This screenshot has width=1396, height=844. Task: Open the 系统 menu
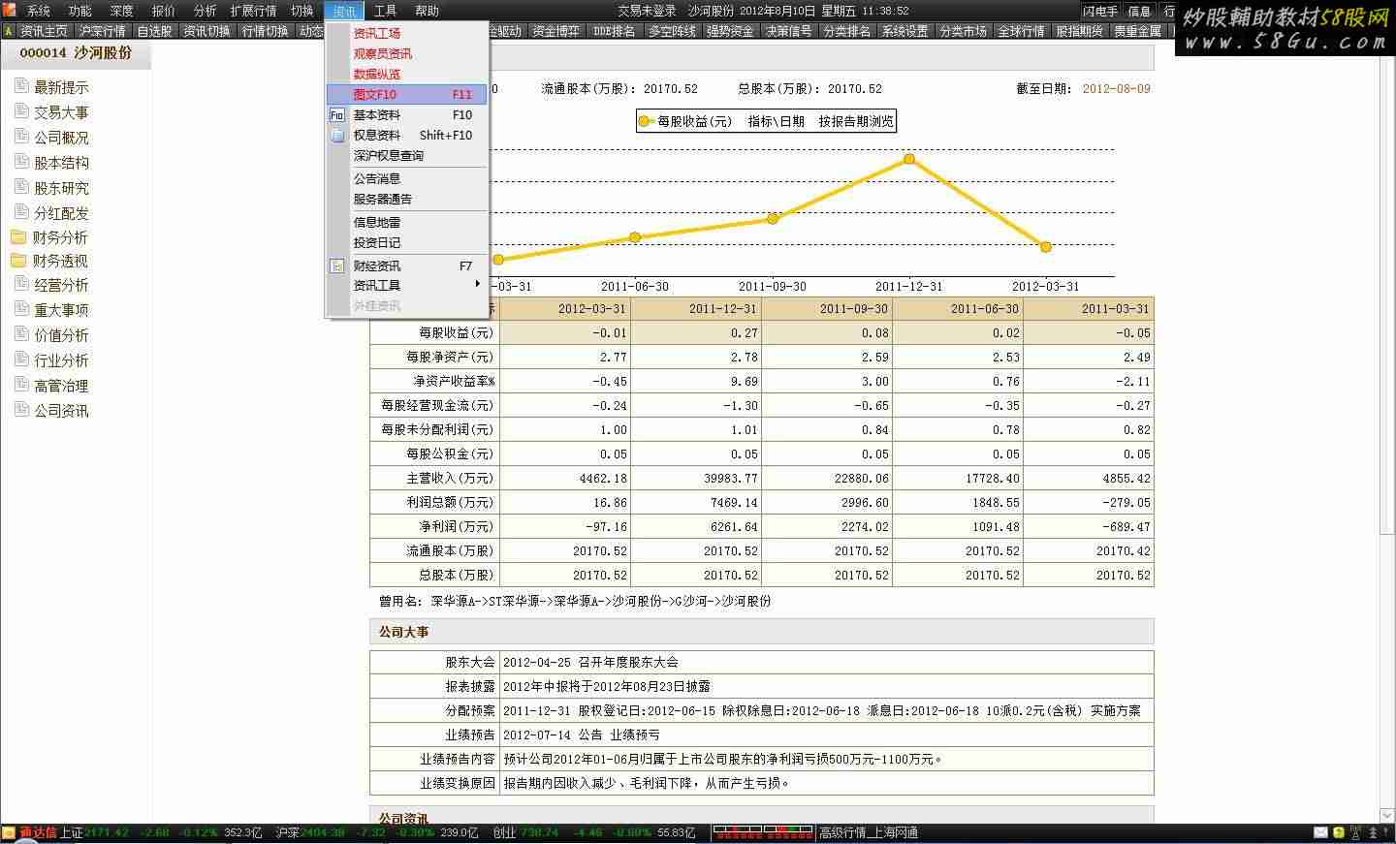[38, 11]
